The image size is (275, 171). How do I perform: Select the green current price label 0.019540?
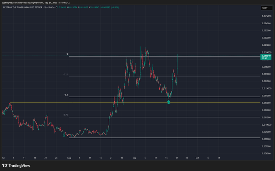coord(266,57)
